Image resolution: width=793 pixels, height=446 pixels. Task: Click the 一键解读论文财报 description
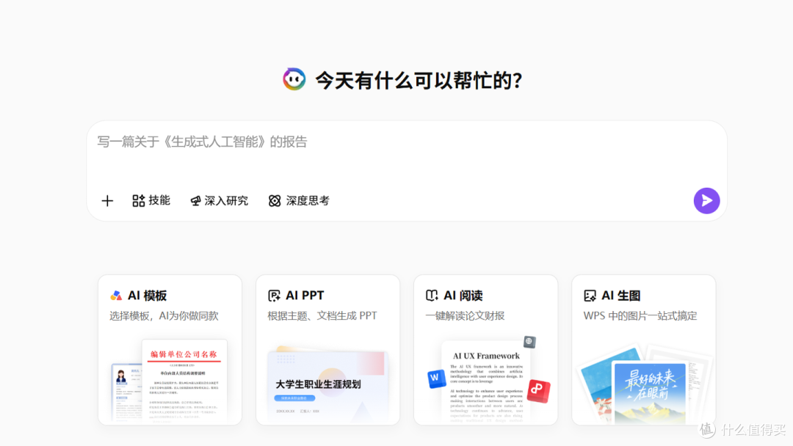coord(465,316)
